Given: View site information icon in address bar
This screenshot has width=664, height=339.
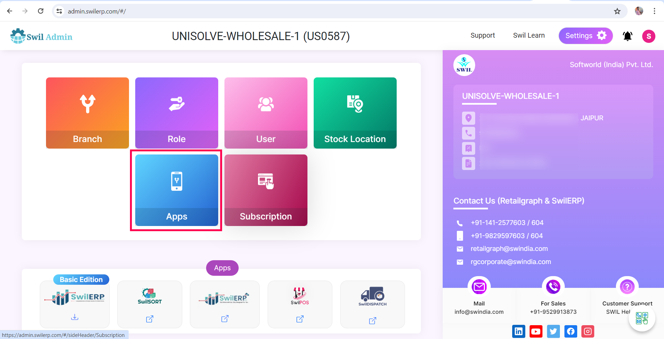Looking at the screenshot, I should (x=59, y=11).
